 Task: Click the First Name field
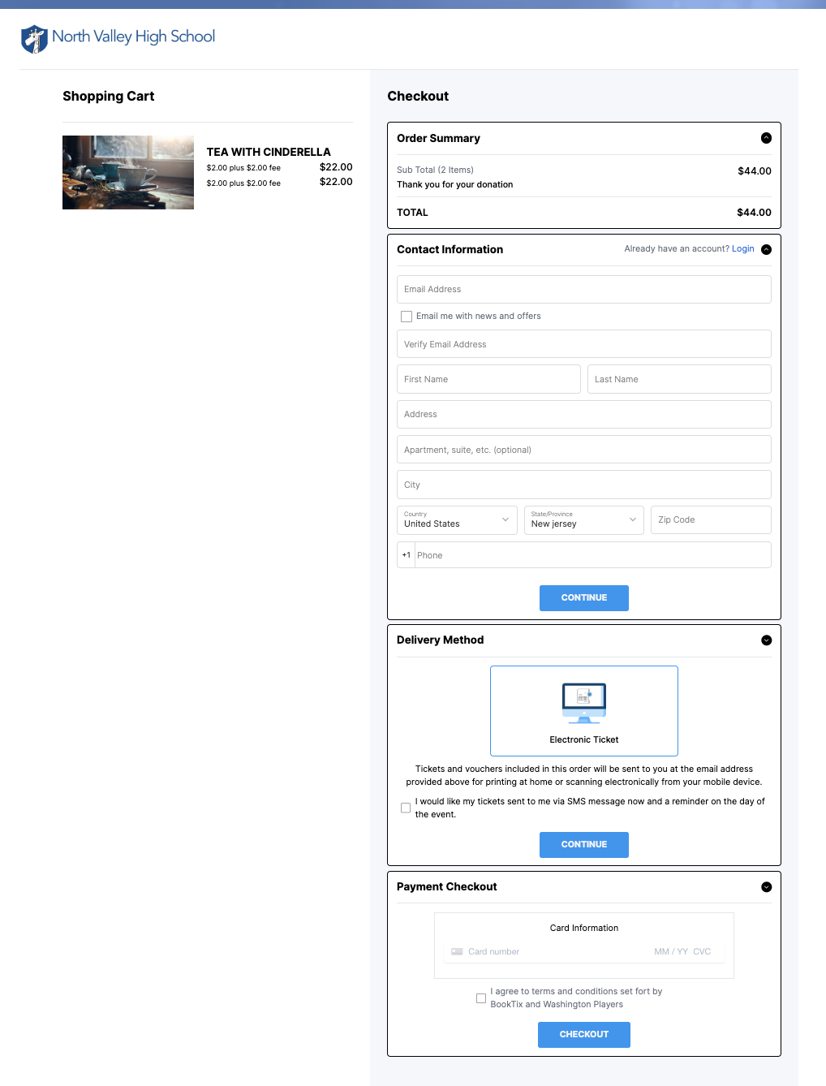488,379
